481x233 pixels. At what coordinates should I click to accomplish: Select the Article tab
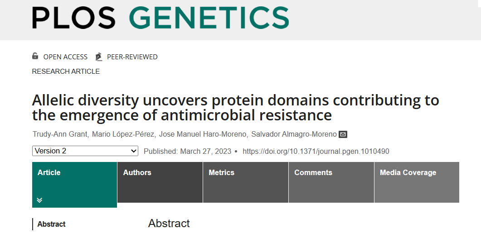tap(74, 185)
